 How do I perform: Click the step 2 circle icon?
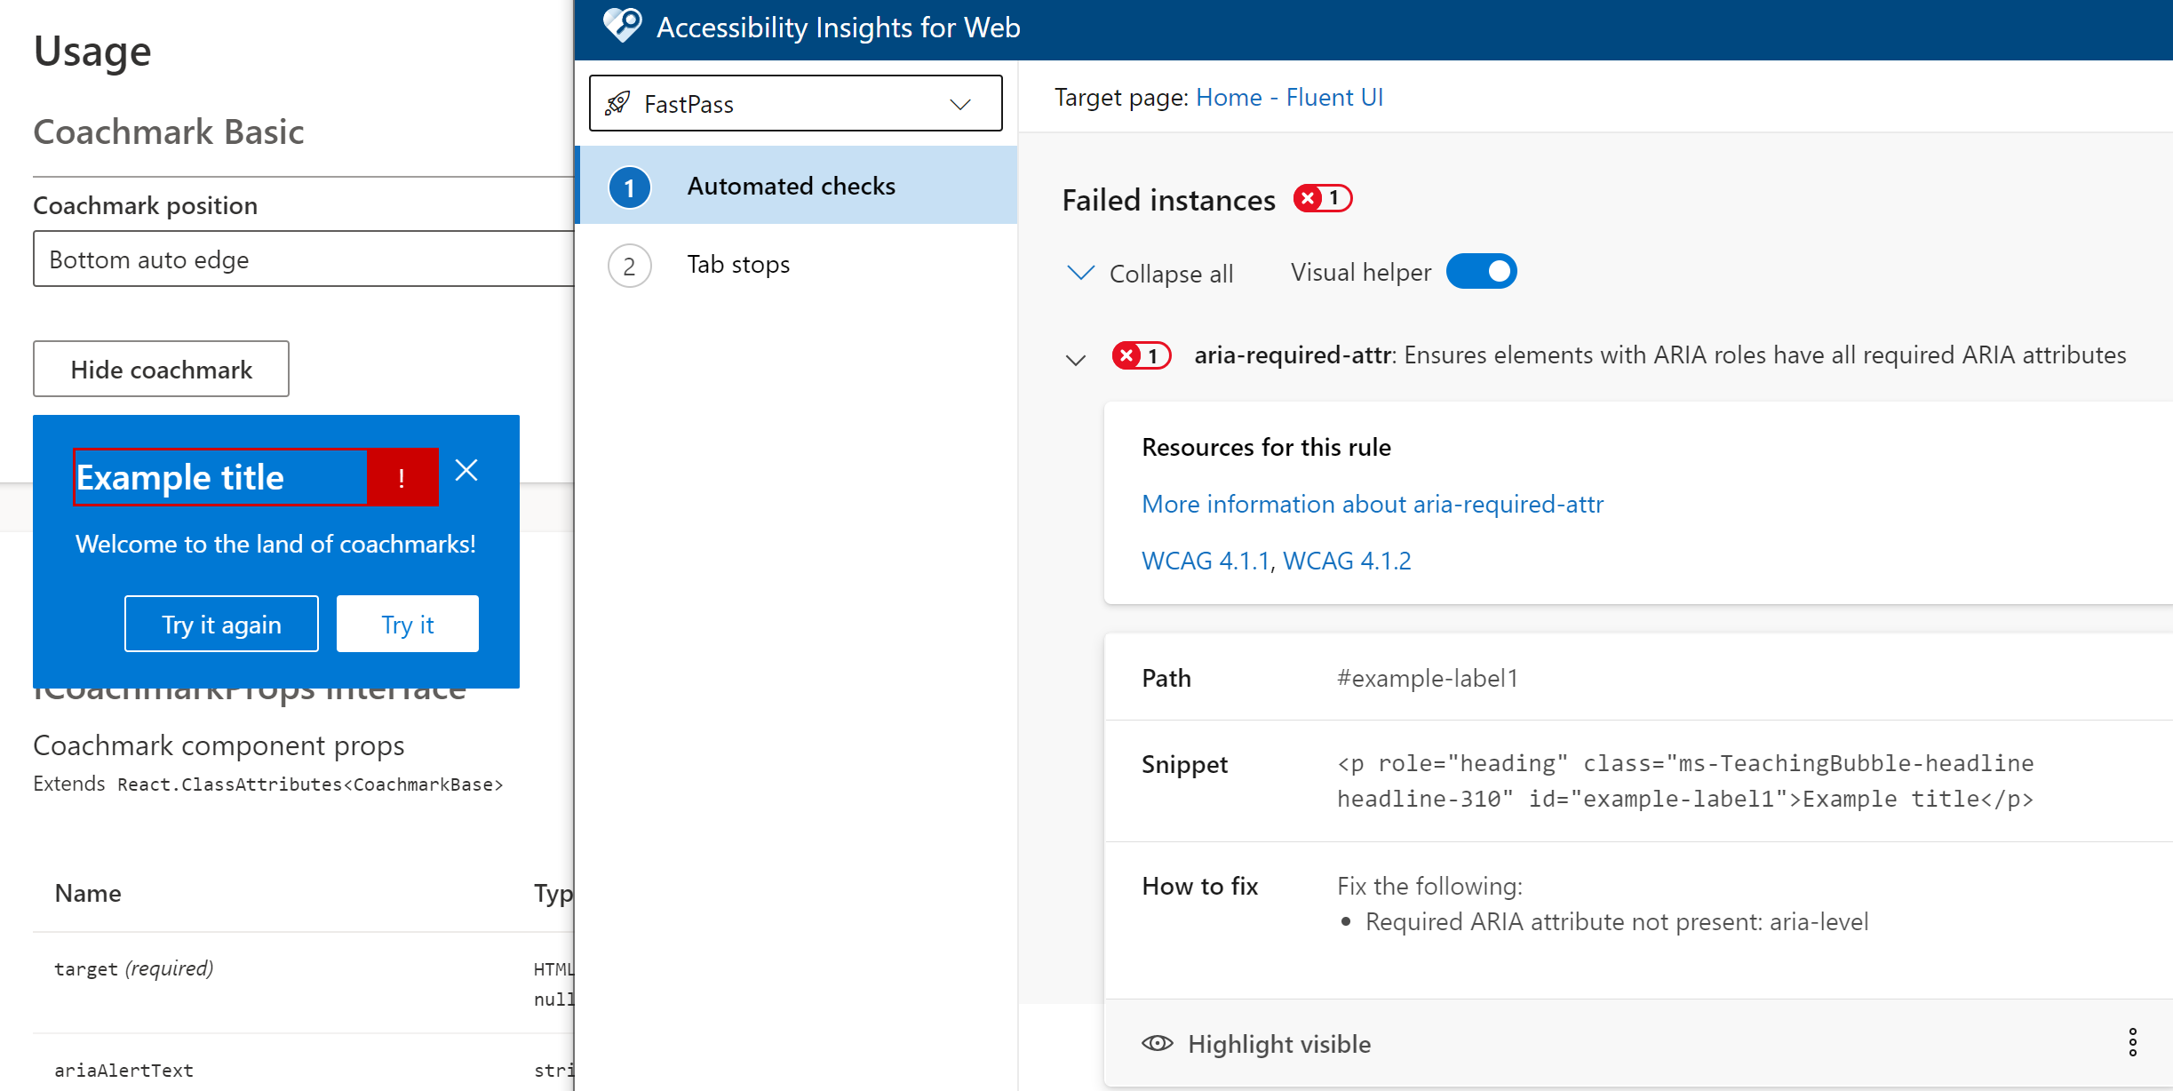629,266
